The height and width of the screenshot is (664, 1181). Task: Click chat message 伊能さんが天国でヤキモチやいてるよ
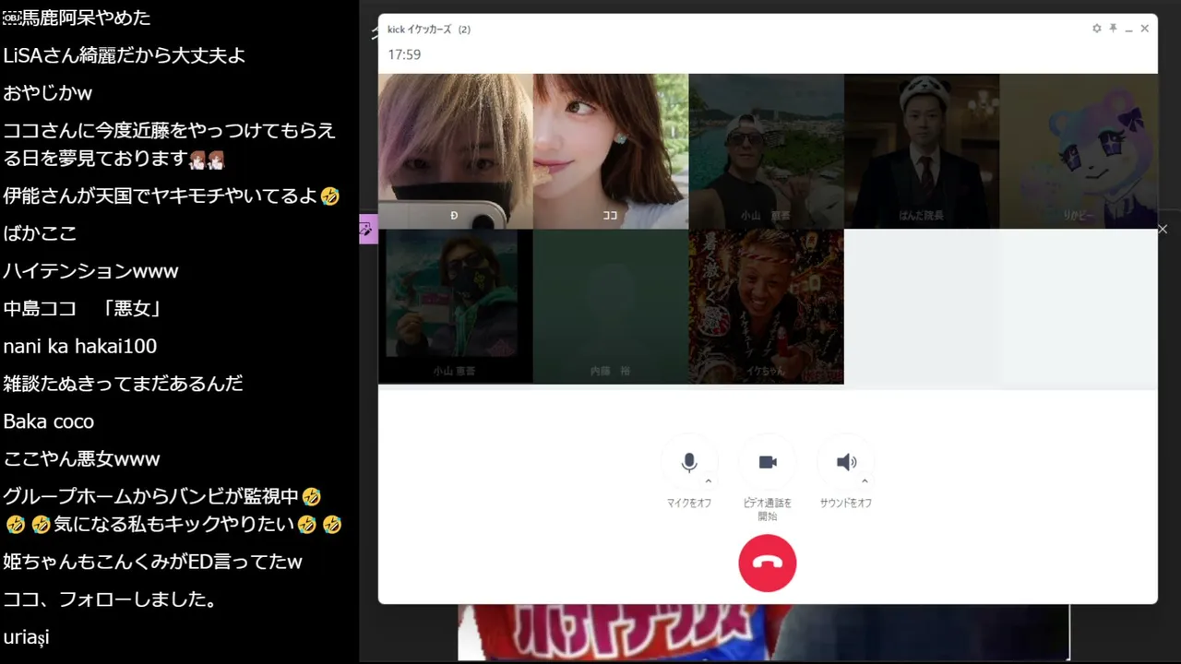point(172,196)
